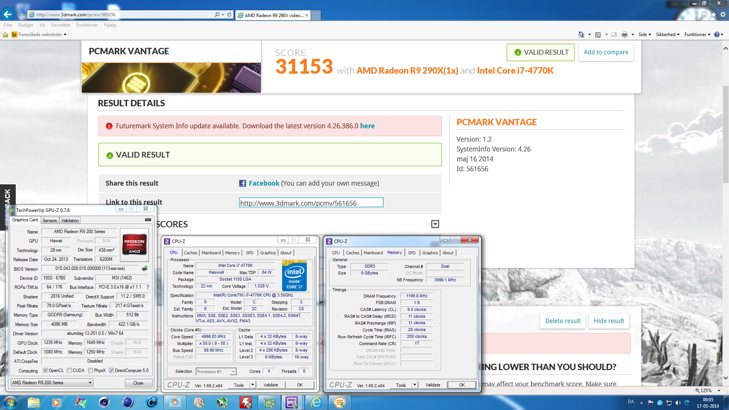The image size is (729, 410).
Task: Follow the 'here' SystemInfo download link
Action: 367,126
